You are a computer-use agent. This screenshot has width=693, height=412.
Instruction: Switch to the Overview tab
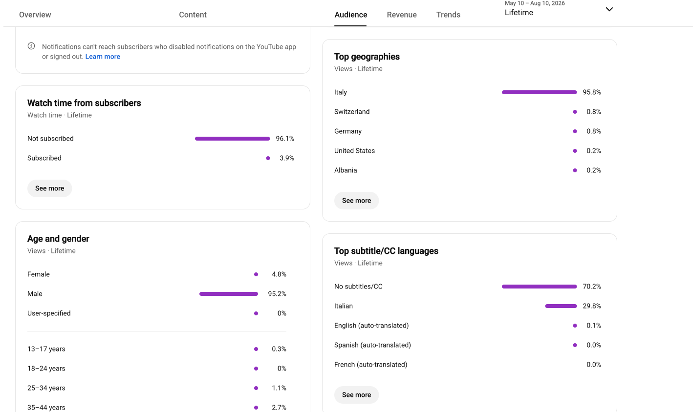point(35,15)
